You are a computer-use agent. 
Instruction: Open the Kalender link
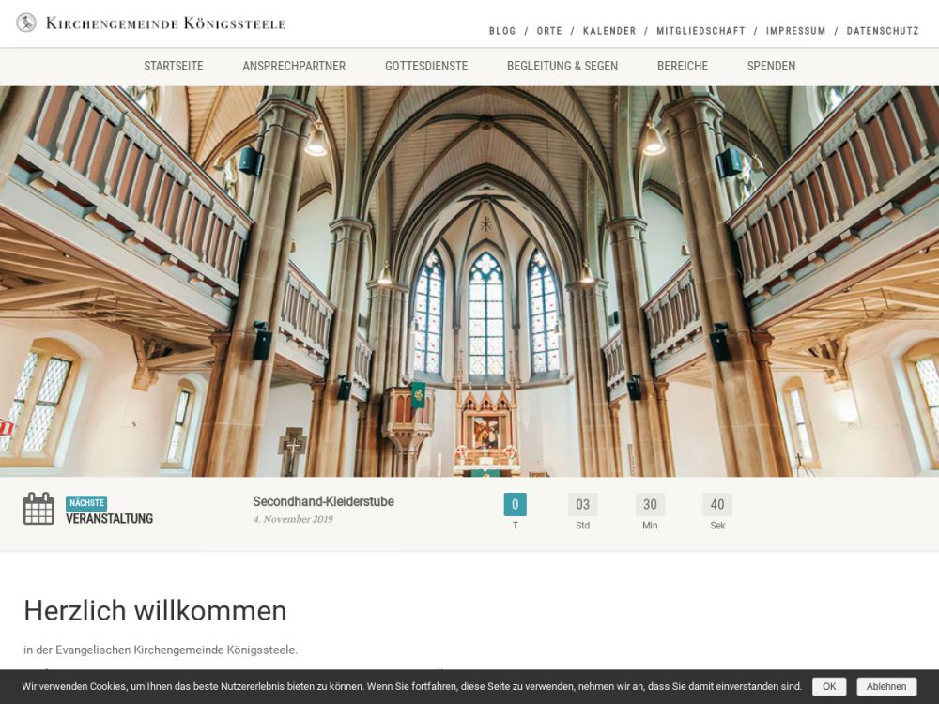(609, 31)
